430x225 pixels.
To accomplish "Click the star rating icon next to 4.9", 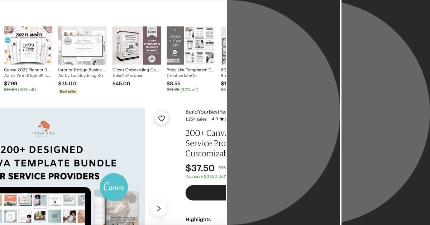I will [223, 119].
